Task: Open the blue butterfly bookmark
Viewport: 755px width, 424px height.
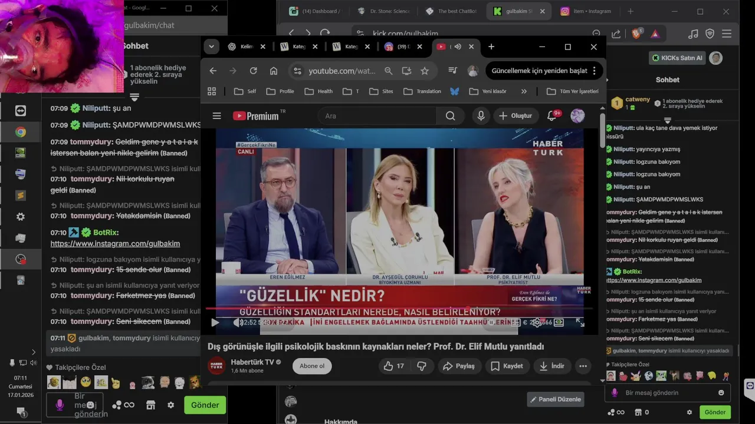Action: (454, 91)
